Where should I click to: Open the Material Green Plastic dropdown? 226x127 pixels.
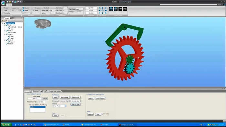click(x=59, y=106)
